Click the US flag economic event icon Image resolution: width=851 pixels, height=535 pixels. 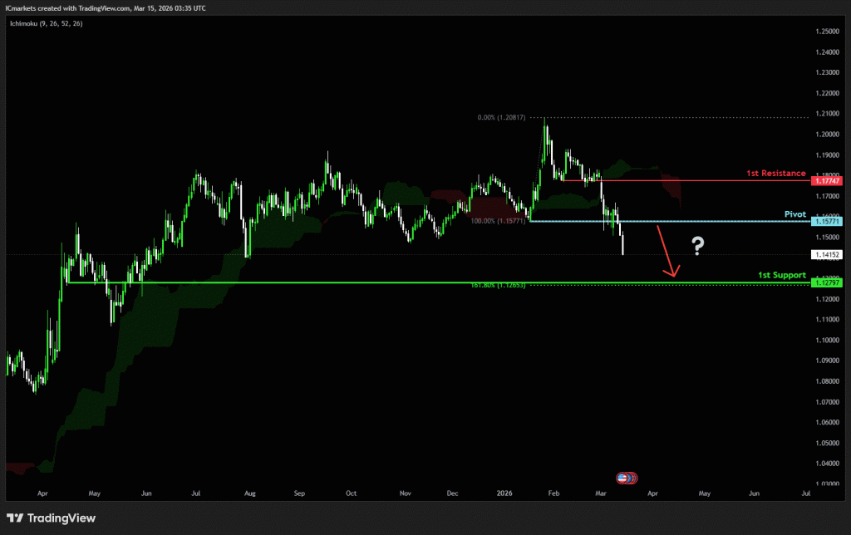click(622, 478)
